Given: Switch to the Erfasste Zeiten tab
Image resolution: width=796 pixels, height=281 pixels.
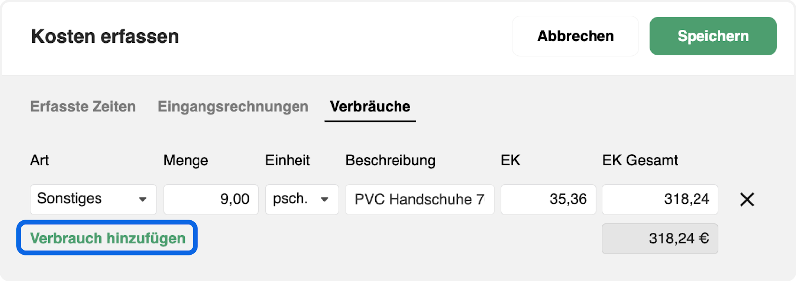Looking at the screenshot, I should coord(83,106).
